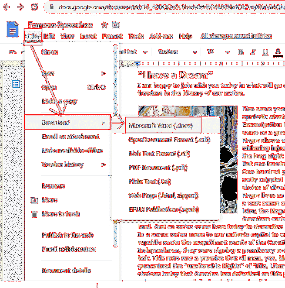The width and height of the screenshot is (285, 288).
Task: Star the Famous Speeches document
Action: point(104,25)
